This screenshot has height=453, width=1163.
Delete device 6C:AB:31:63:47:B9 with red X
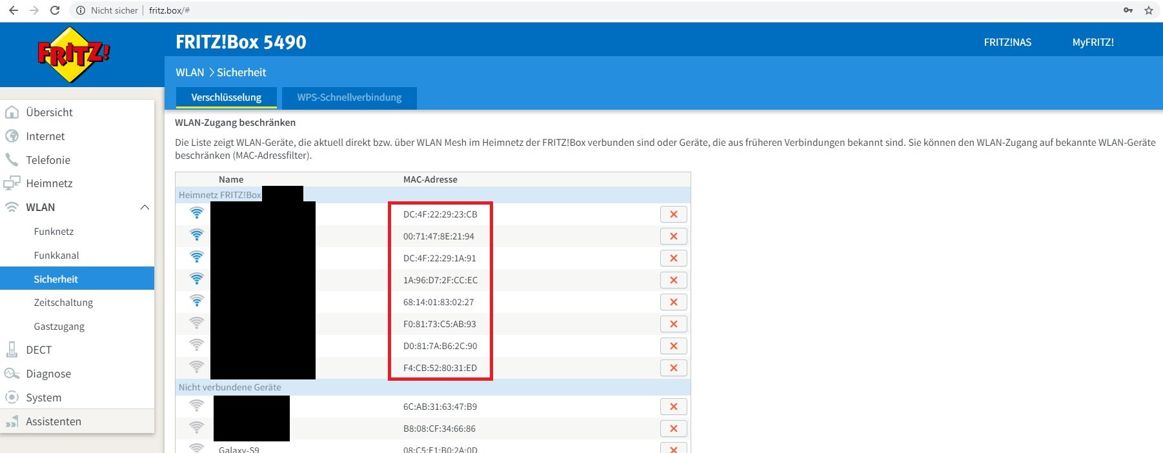tap(674, 407)
